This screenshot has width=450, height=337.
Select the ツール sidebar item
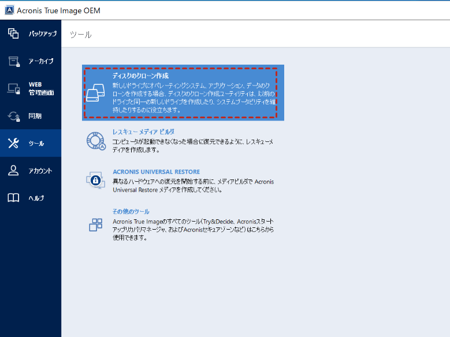coord(31,143)
